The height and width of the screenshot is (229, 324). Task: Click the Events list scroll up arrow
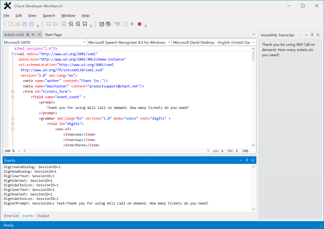(x=254, y=167)
